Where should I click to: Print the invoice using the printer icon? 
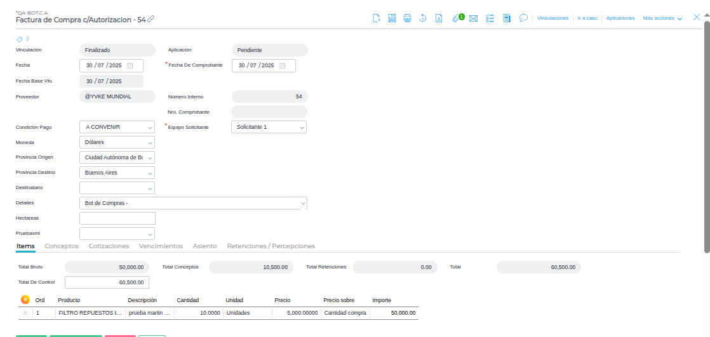[x=407, y=18]
